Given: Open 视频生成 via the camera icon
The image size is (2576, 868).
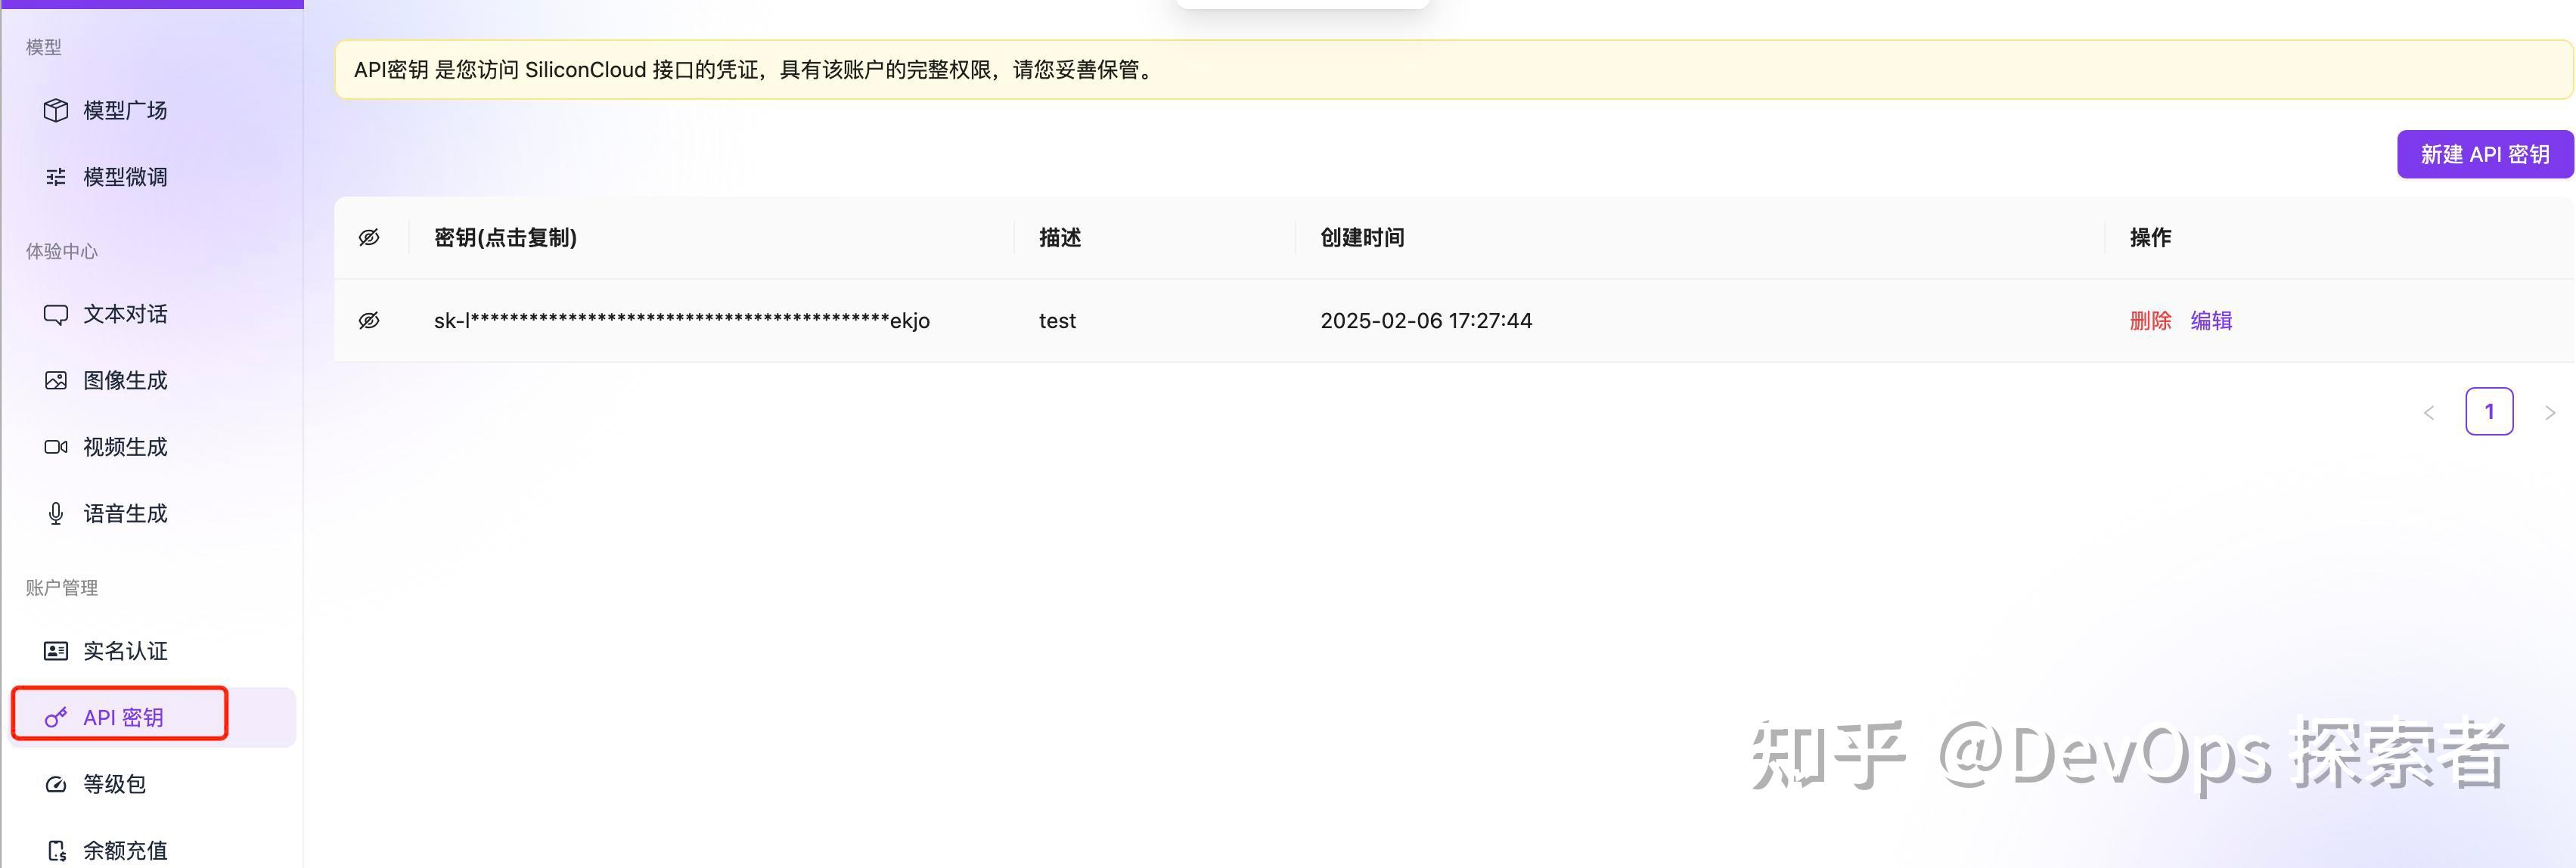Looking at the screenshot, I should pyautogui.click(x=56, y=447).
